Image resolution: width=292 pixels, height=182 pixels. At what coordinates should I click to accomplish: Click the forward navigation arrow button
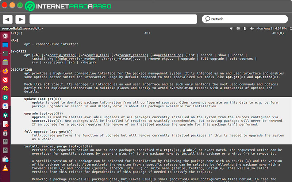[20, 19]
